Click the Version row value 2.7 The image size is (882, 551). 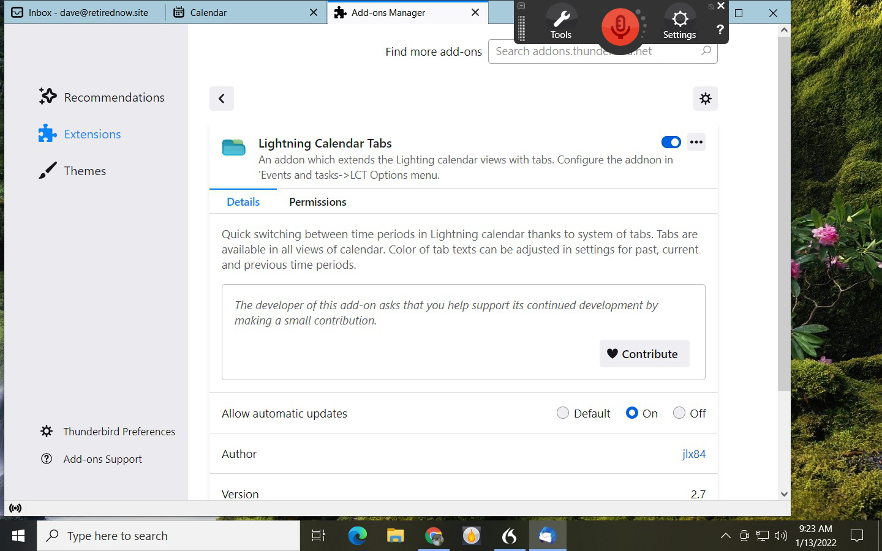[x=698, y=494]
